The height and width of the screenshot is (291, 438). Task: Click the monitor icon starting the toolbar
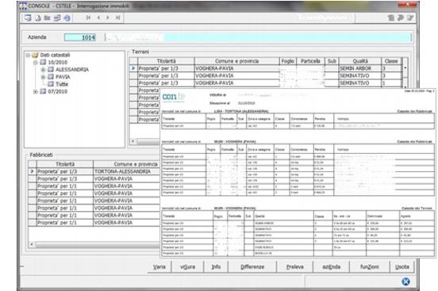pyautogui.click(x=28, y=18)
